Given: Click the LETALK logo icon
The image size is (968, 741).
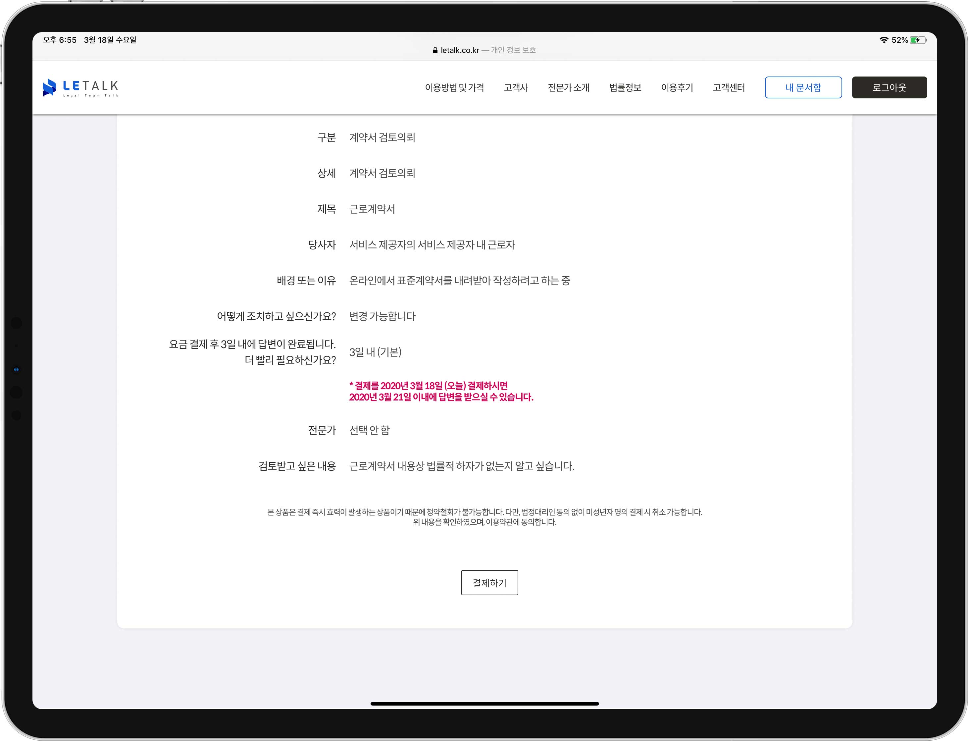Looking at the screenshot, I should (49, 87).
